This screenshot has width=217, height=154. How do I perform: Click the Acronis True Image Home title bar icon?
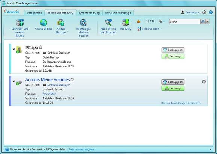pyautogui.click(x=4, y=3)
